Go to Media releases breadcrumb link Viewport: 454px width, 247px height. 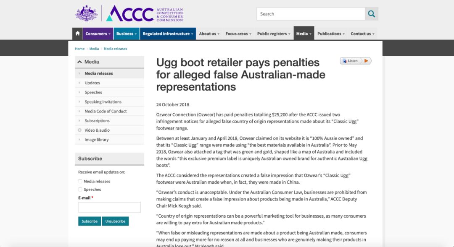click(115, 49)
